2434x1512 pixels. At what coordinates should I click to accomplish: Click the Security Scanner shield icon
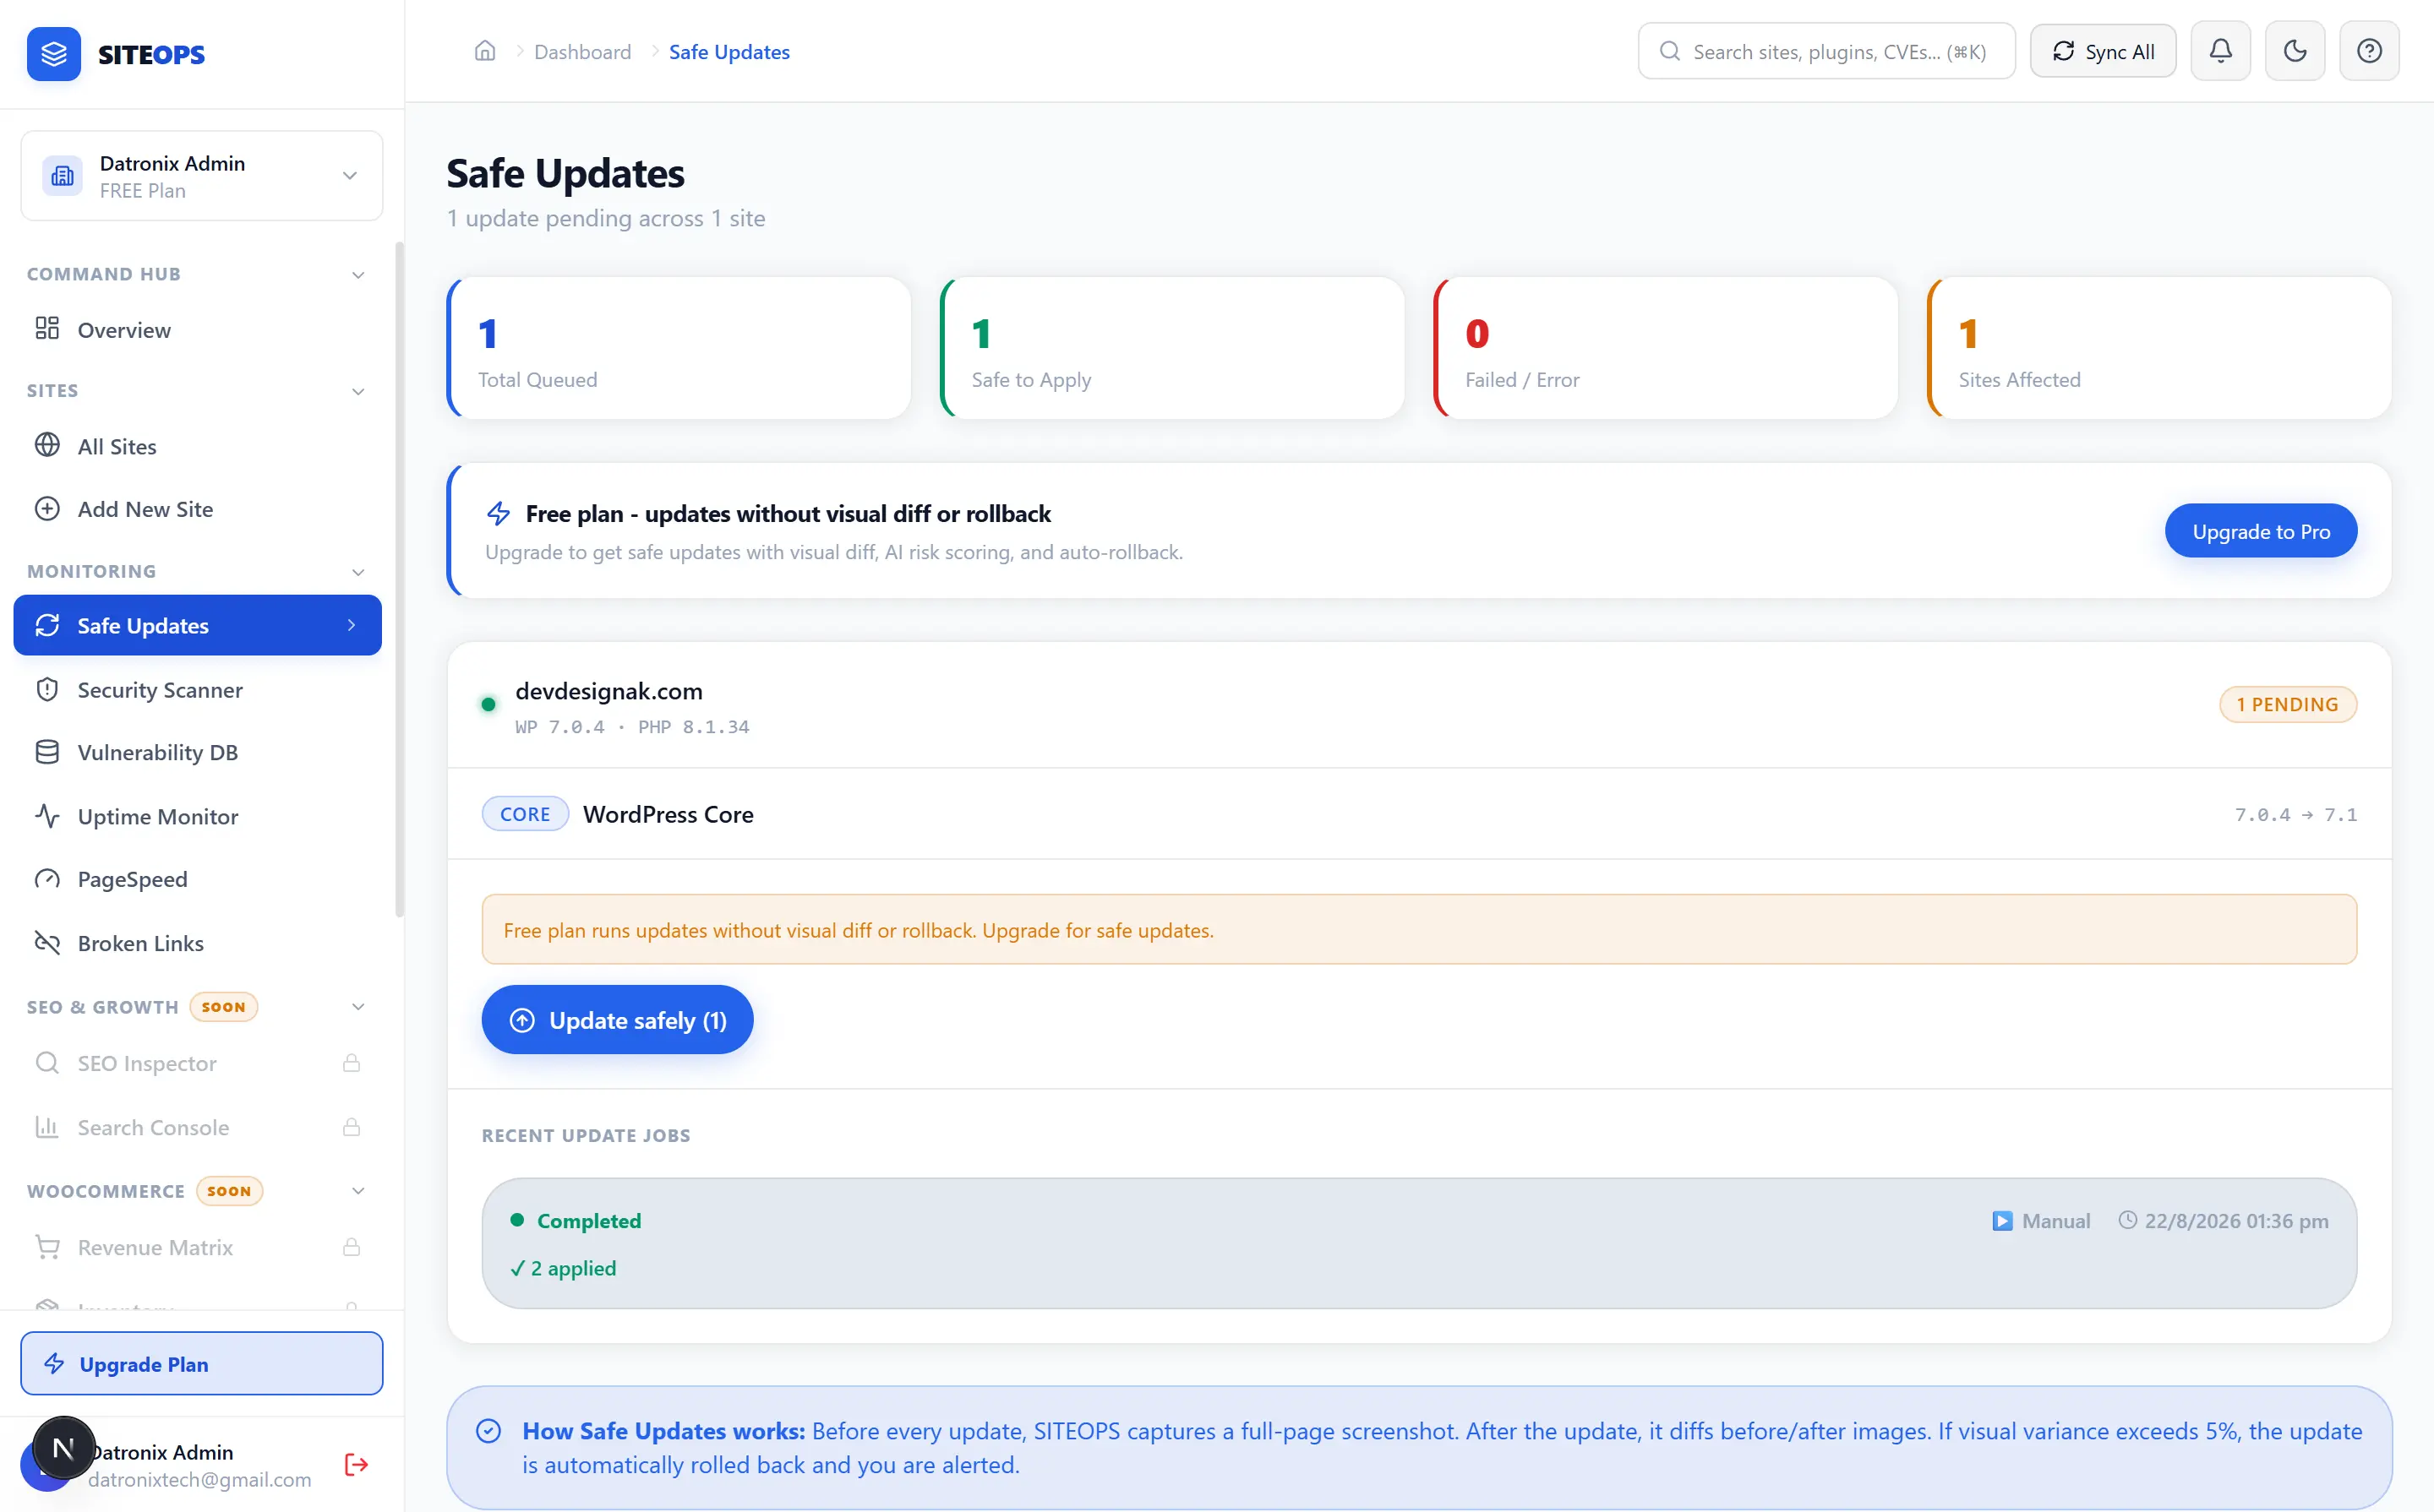pyautogui.click(x=47, y=689)
